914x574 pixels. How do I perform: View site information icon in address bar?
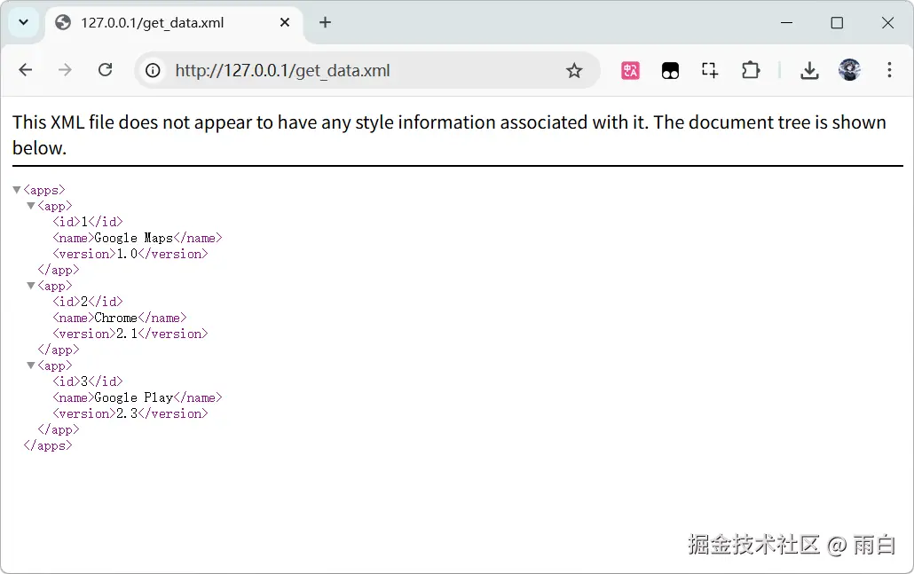point(153,69)
